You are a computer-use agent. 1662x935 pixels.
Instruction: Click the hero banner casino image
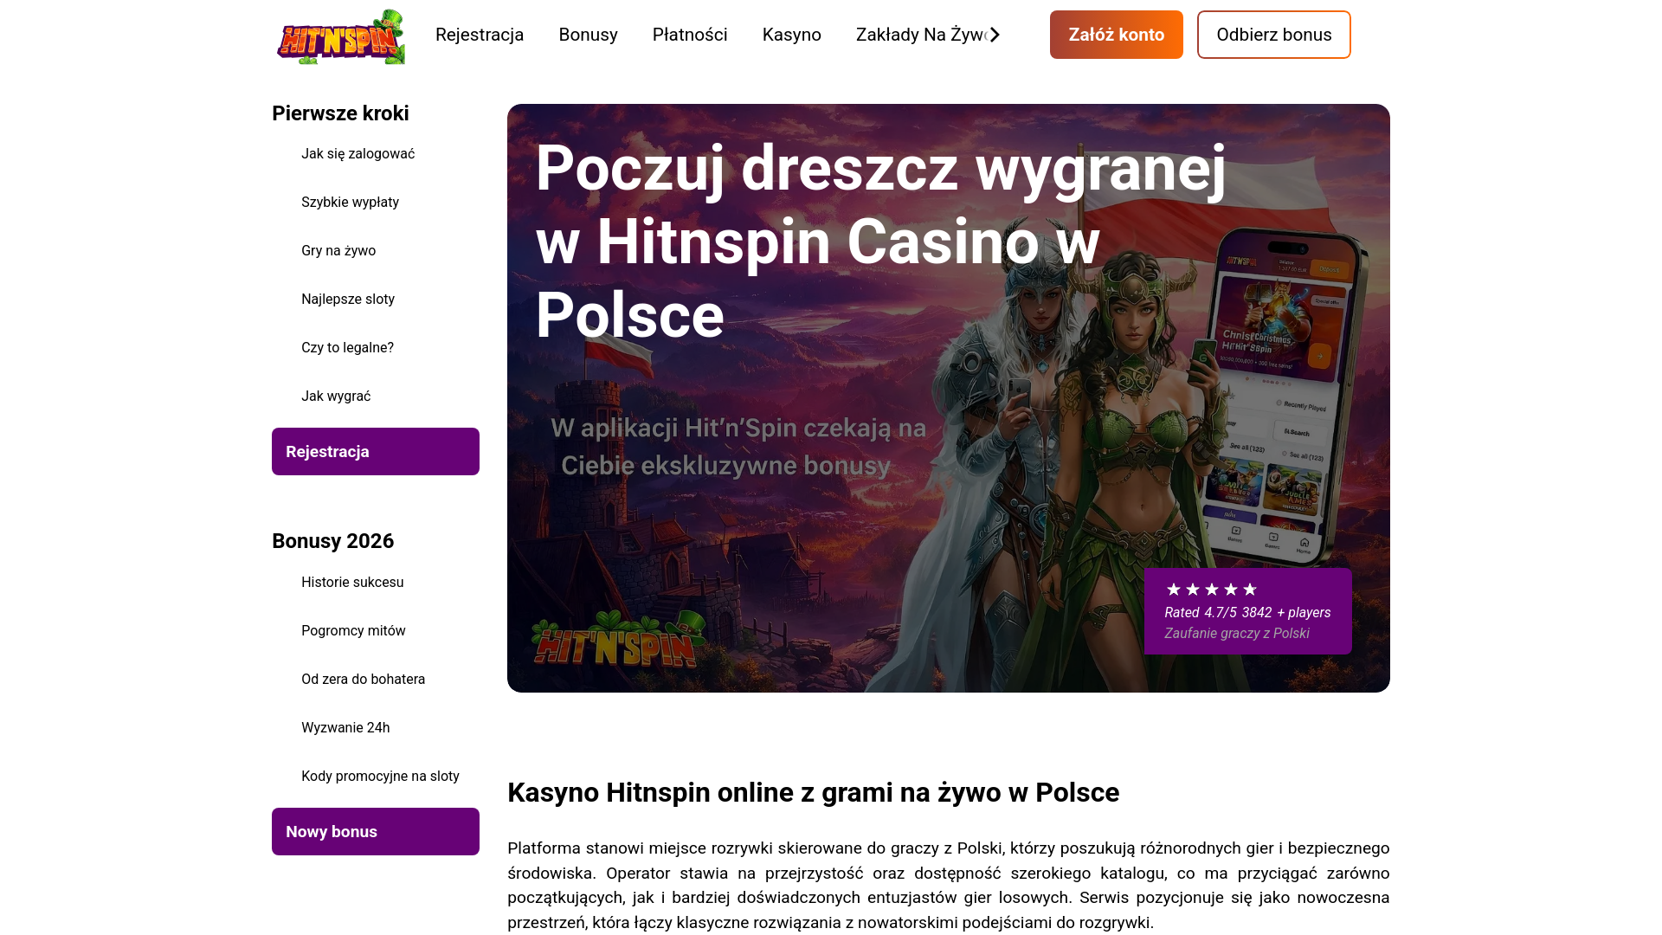[948, 398]
